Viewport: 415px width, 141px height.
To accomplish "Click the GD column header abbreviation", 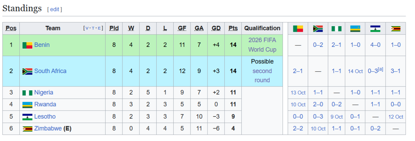I will [216, 28].
